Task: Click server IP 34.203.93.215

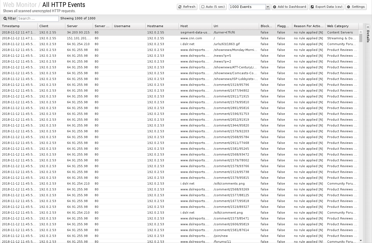Action: point(79,32)
